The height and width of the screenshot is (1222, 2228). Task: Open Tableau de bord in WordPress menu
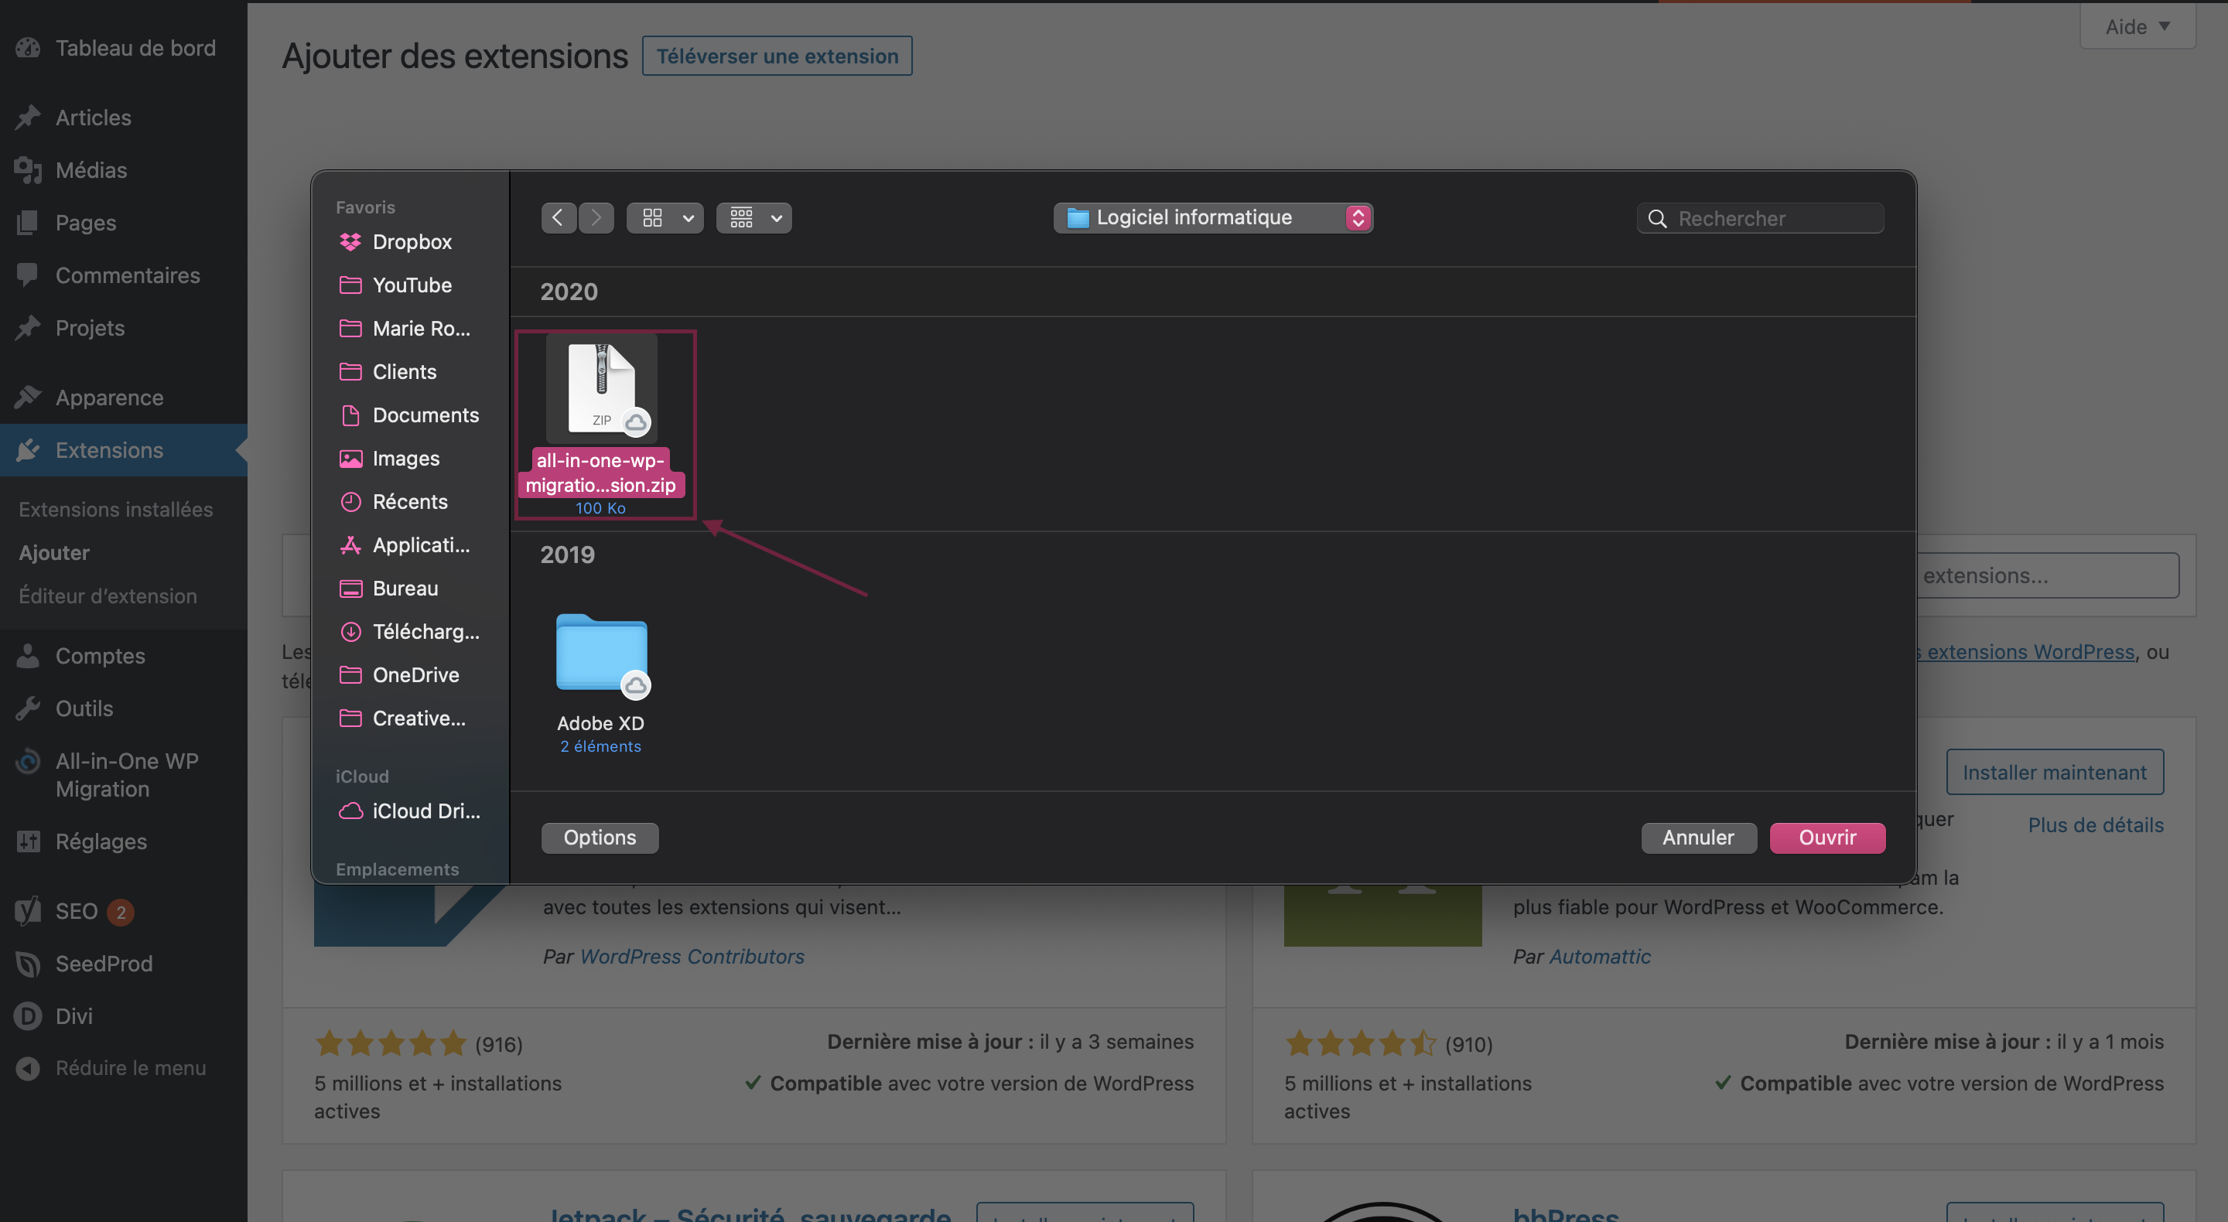124,48
